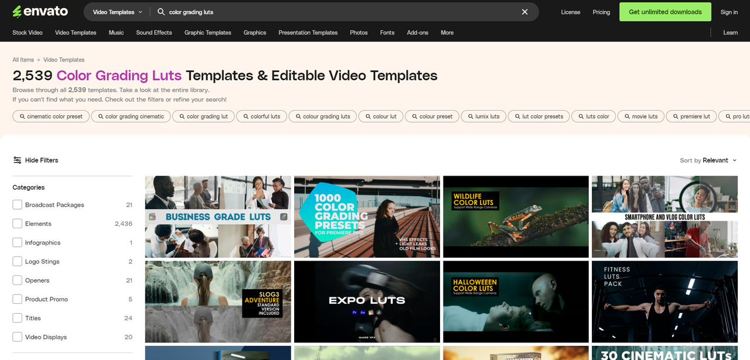Open the Learn link

[x=731, y=33]
